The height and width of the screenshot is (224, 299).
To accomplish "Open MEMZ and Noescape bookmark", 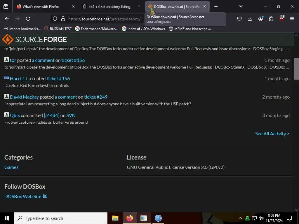I will pyautogui.click(x=190, y=29).
